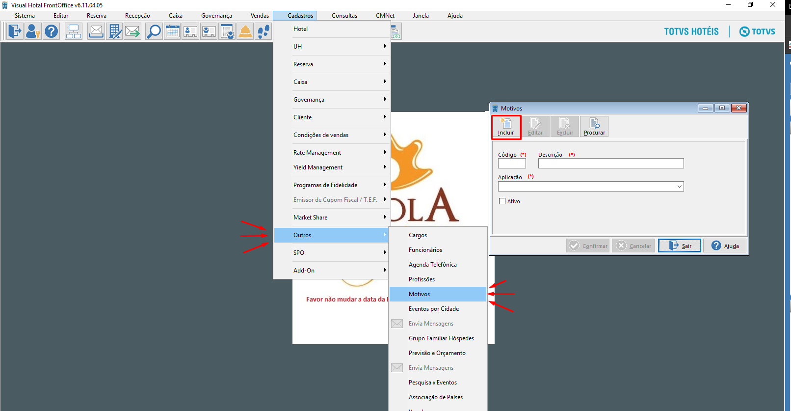
Task: Expand the Rate Management submenu
Action: coord(332,153)
